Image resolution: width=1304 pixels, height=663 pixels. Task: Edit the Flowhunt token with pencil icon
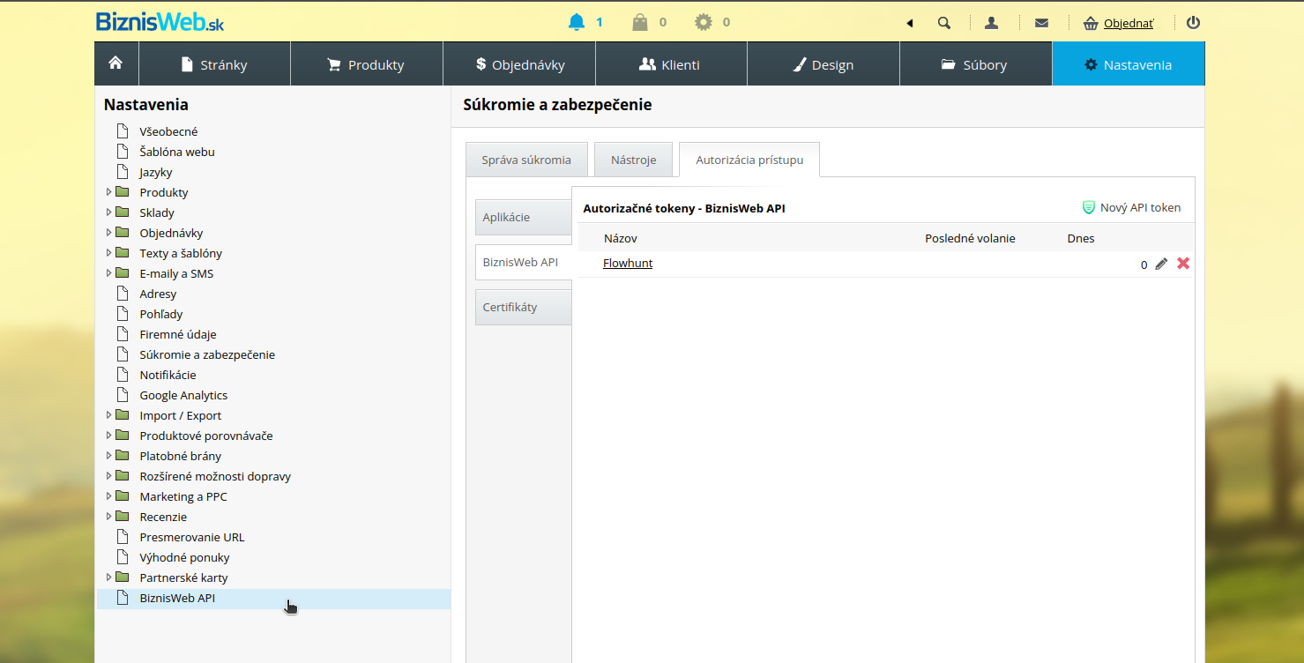click(x=1161, y=264)
